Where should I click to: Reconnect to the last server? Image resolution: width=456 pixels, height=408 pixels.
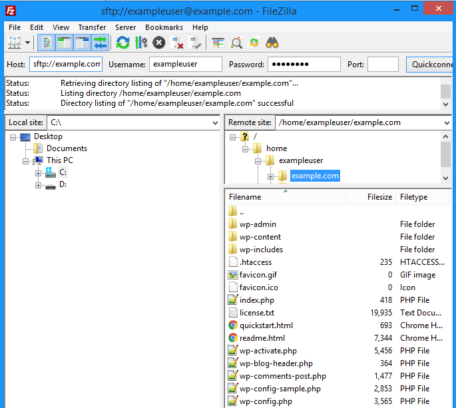[x=195, y=43]
